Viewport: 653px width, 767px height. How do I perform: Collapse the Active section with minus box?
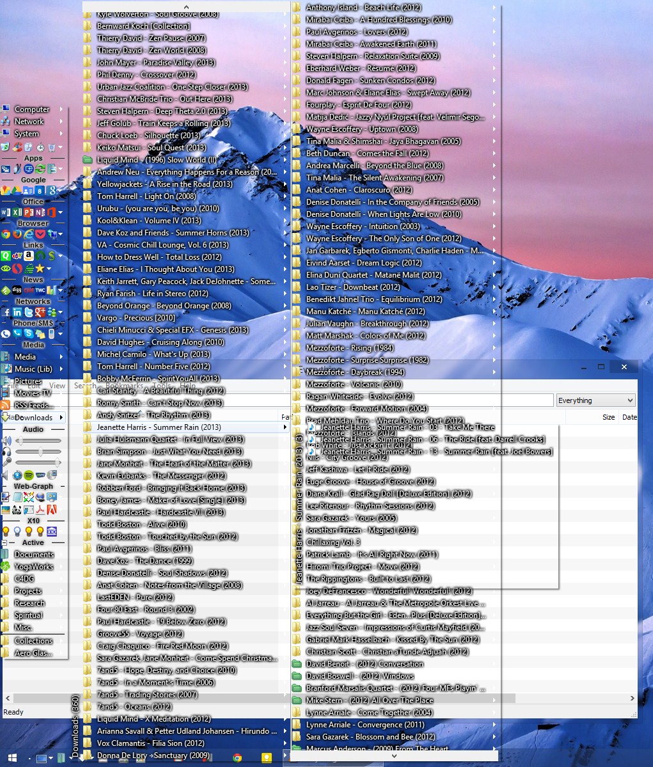tap(4, 543)
